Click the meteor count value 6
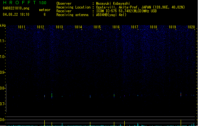 pyautogui.click(x=45, y=14)
